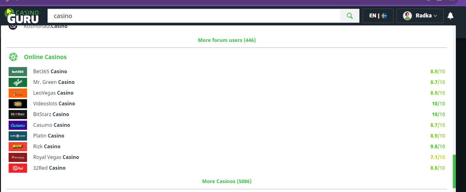Select the Platin Casino result
The image size is (466, 192).
click(x=49, y=136)
